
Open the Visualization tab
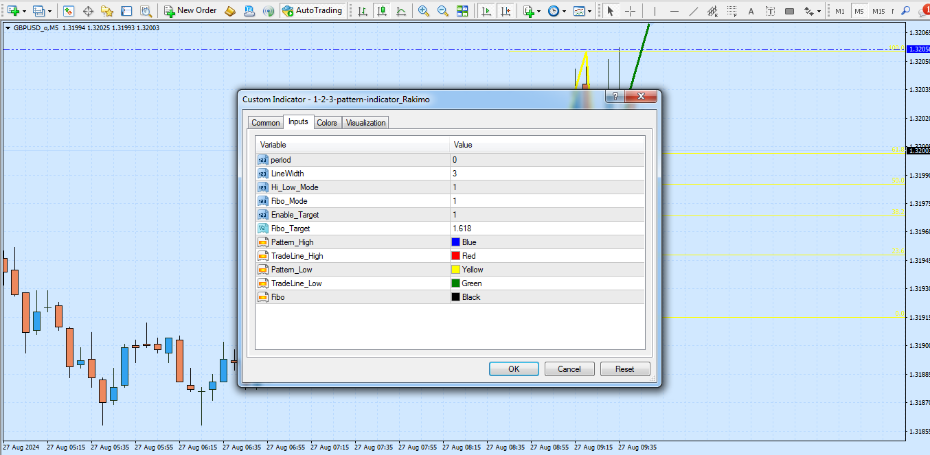[x=365, y=123]
